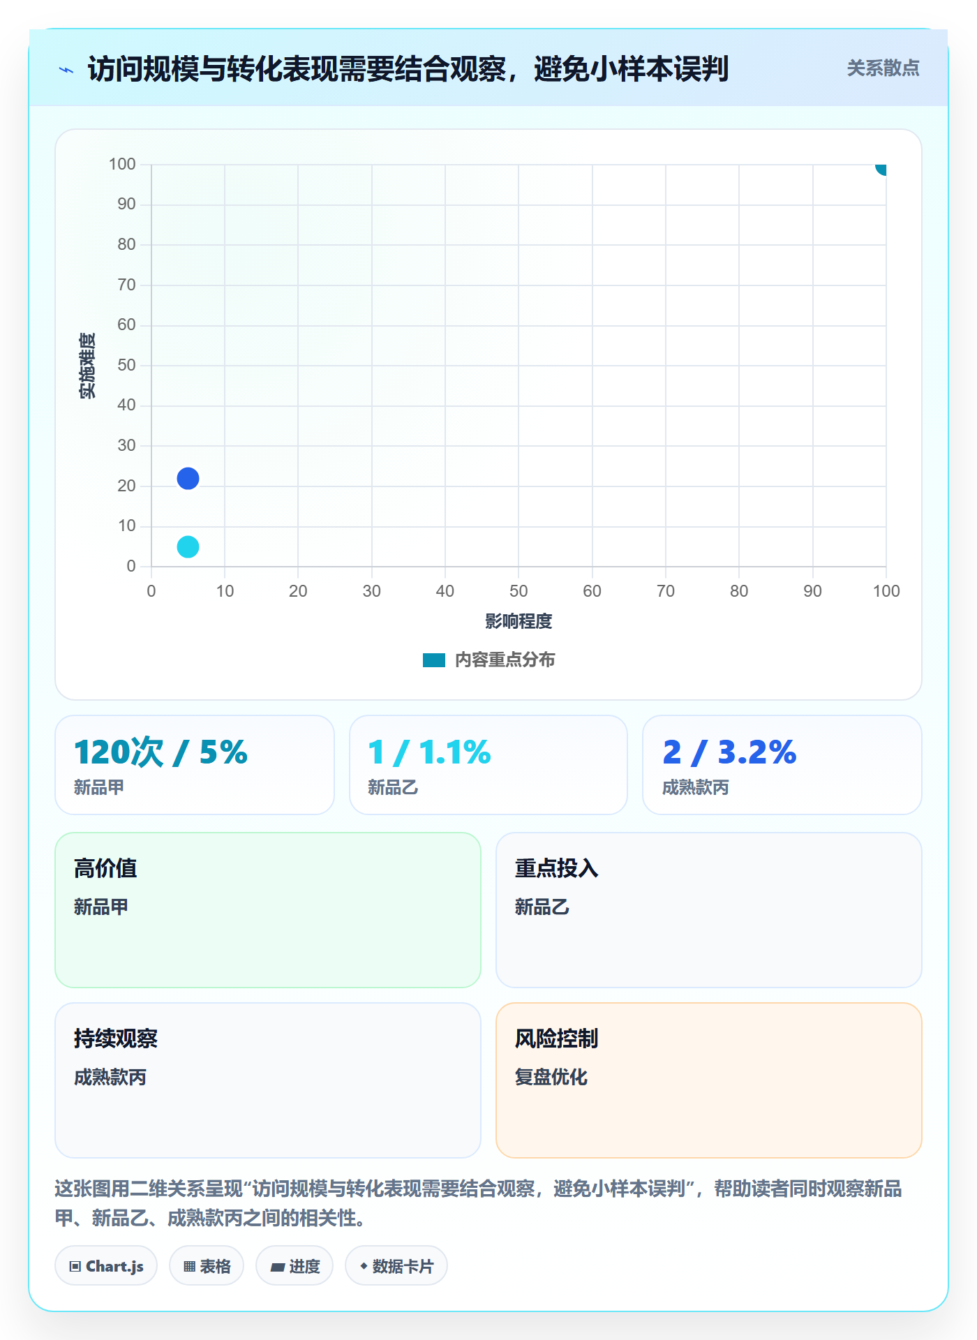
Task: Select the 高价值 quadrant card
Action: pos(268,910)
